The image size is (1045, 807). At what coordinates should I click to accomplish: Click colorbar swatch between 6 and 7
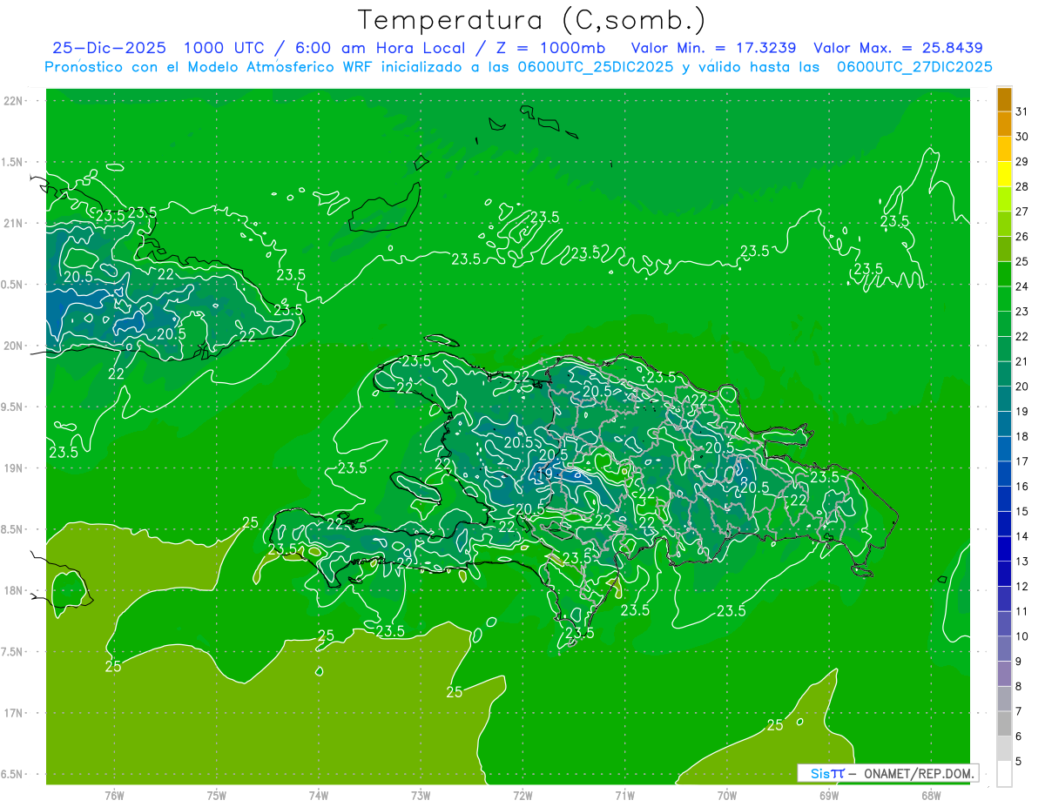[1004, 724]
